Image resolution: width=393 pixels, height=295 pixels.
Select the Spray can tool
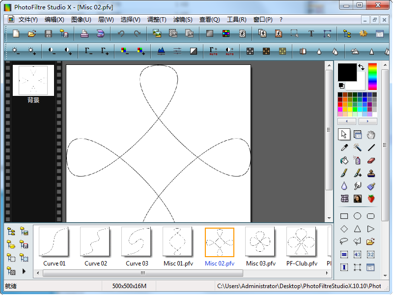click(x=358, y=160)
